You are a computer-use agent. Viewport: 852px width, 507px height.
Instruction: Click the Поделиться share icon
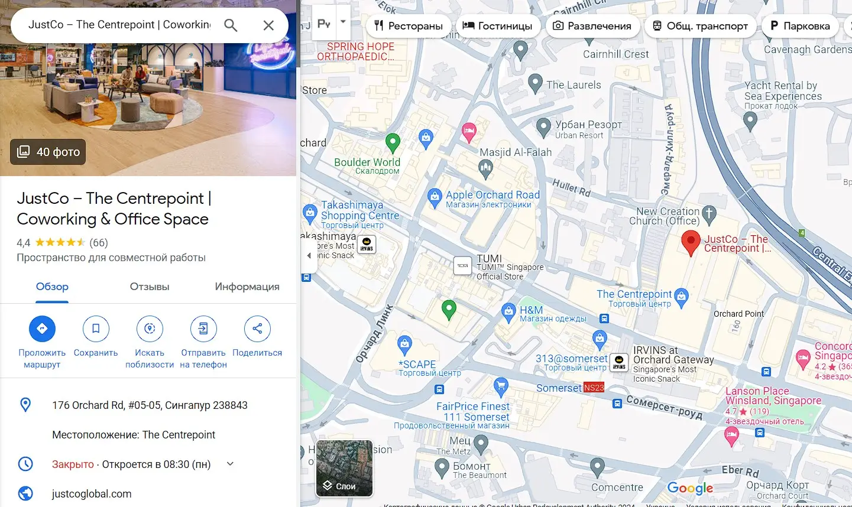pyautogui.click(x=257, y=329)
